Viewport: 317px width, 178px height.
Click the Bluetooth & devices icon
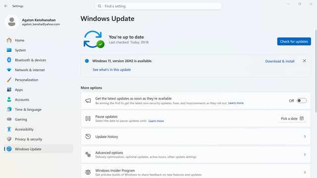click(x=9, y=60)
